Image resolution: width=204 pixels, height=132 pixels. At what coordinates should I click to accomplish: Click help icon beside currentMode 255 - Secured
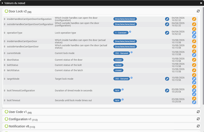pyautogui.click(x=132, y=52)
